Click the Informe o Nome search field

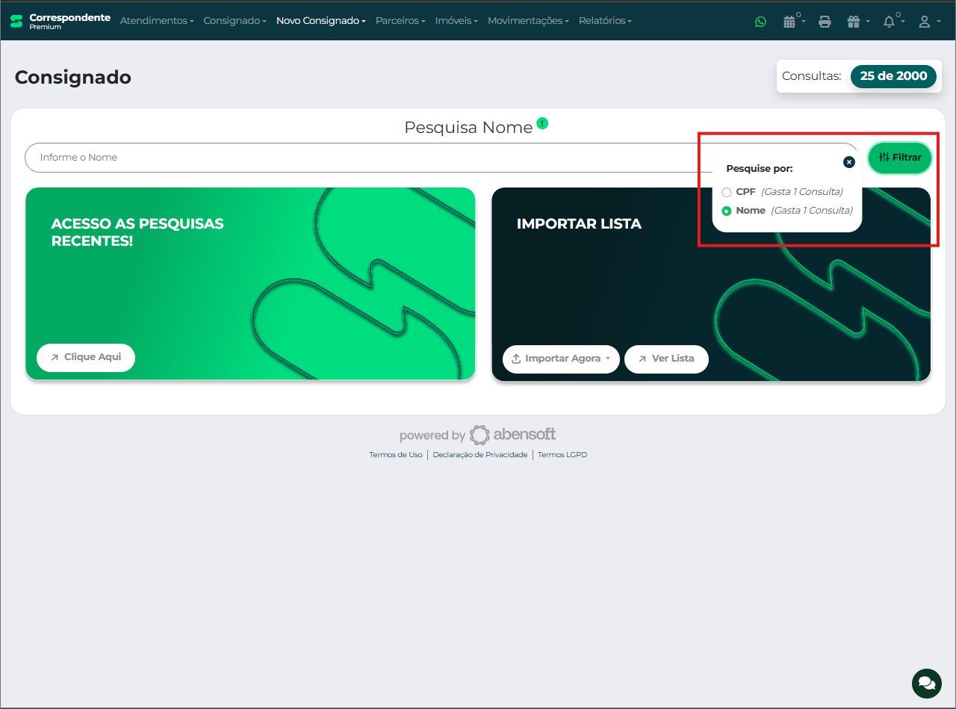358,158
